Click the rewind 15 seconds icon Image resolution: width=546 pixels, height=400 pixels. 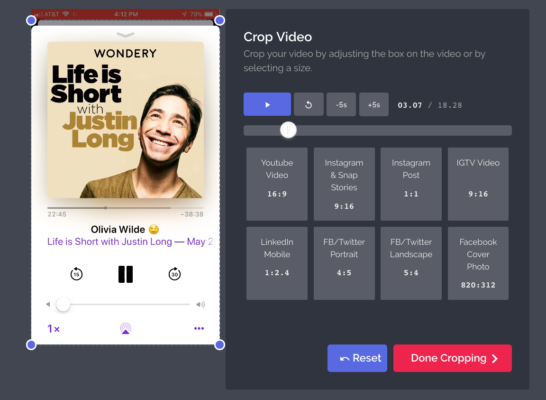(76, 274)
